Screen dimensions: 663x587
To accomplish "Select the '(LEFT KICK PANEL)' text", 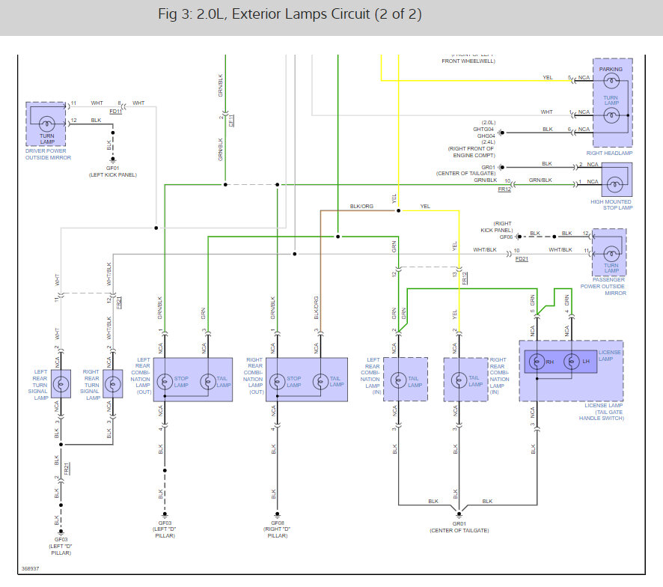I will click(113, 174).
